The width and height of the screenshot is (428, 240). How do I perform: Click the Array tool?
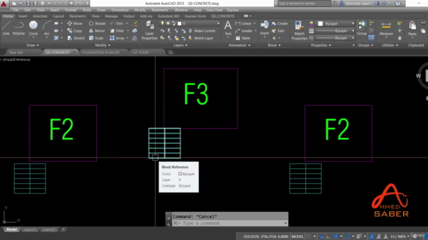coord(117,38)
